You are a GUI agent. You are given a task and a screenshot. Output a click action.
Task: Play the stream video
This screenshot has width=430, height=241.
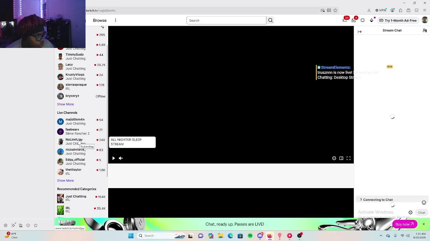[x=114, y=158]
